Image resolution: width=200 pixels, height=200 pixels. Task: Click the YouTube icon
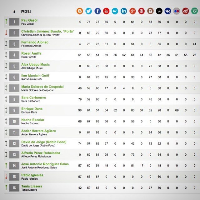(x=106, y=11)
